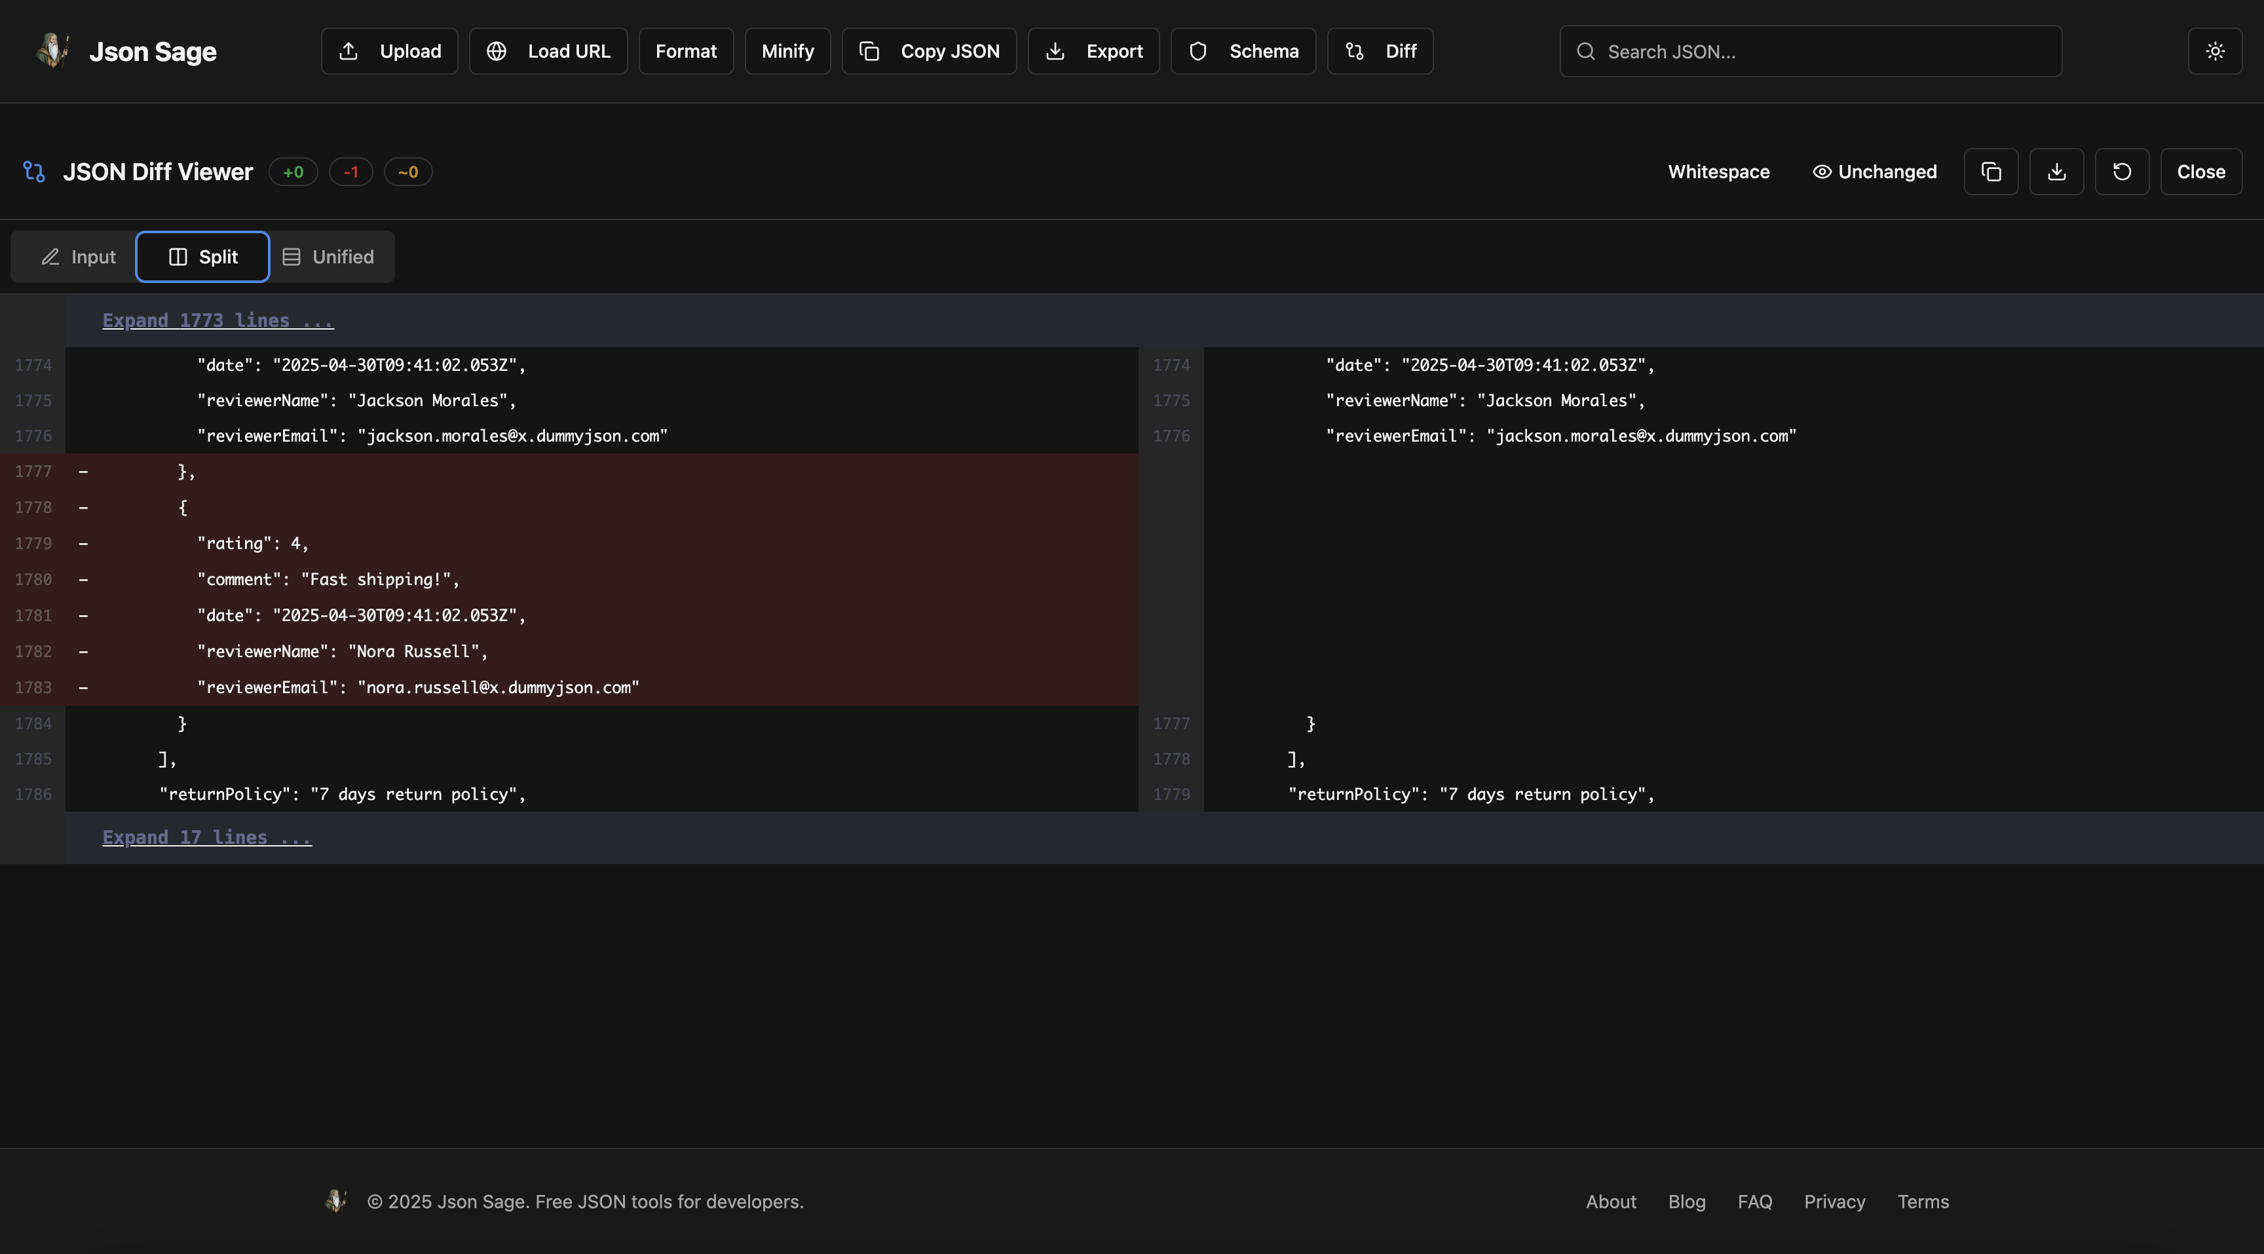This screenshot has height=1254, width=2264.
Task: Open the Diff comparison tool
Action: coord(1379,51)
